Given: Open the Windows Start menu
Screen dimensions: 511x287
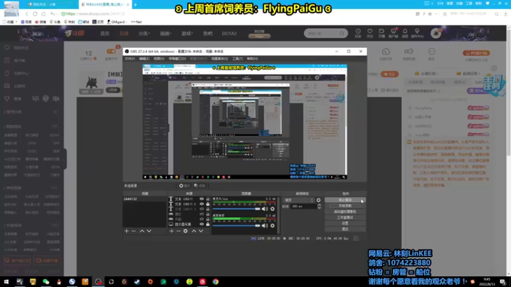Looking at the screenshot, I should (6, 282).
